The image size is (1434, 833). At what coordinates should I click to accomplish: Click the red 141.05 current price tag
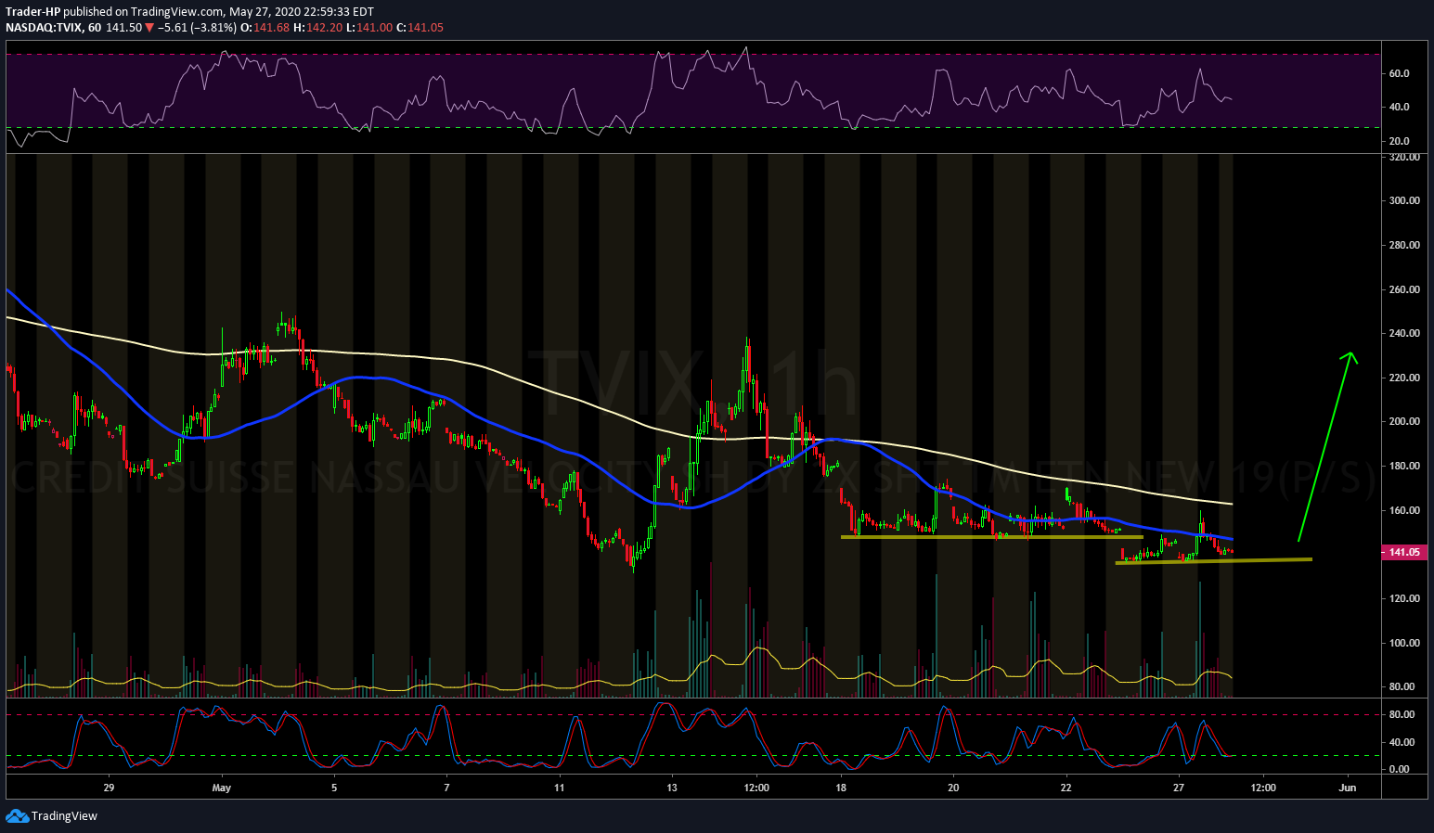coord(1404,552)
